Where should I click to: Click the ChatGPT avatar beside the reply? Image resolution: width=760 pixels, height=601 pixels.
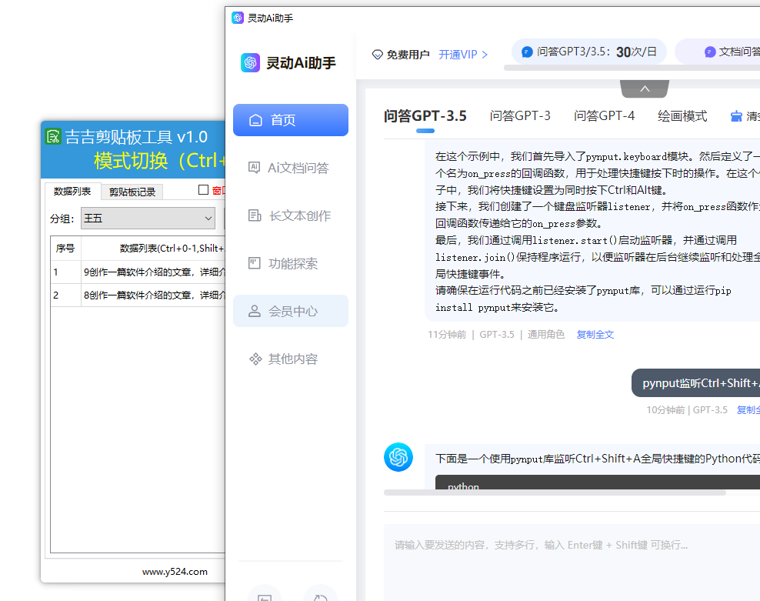point(398,457)
